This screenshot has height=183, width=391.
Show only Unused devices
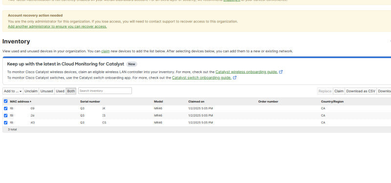(46, 91)
